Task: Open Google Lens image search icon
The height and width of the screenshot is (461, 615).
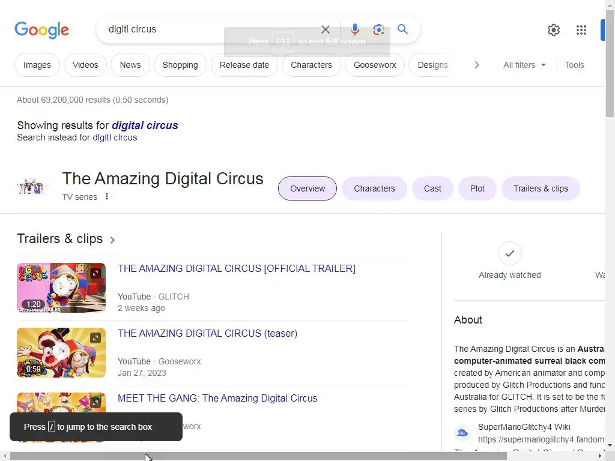Action: (x=378, y=29)
